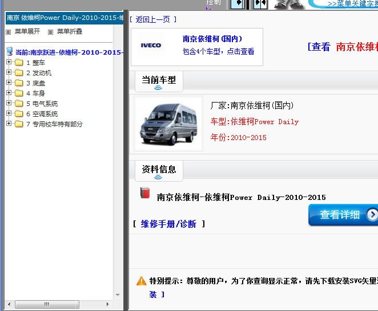Click the 南京依维柯-依维柯Power Daily-2010-2015 title

(242, 198)
